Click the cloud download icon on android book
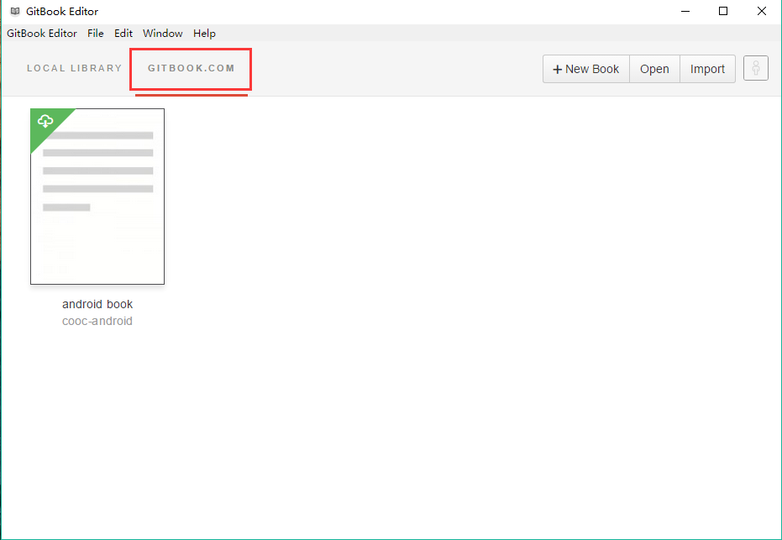 (x=45, y=121)
